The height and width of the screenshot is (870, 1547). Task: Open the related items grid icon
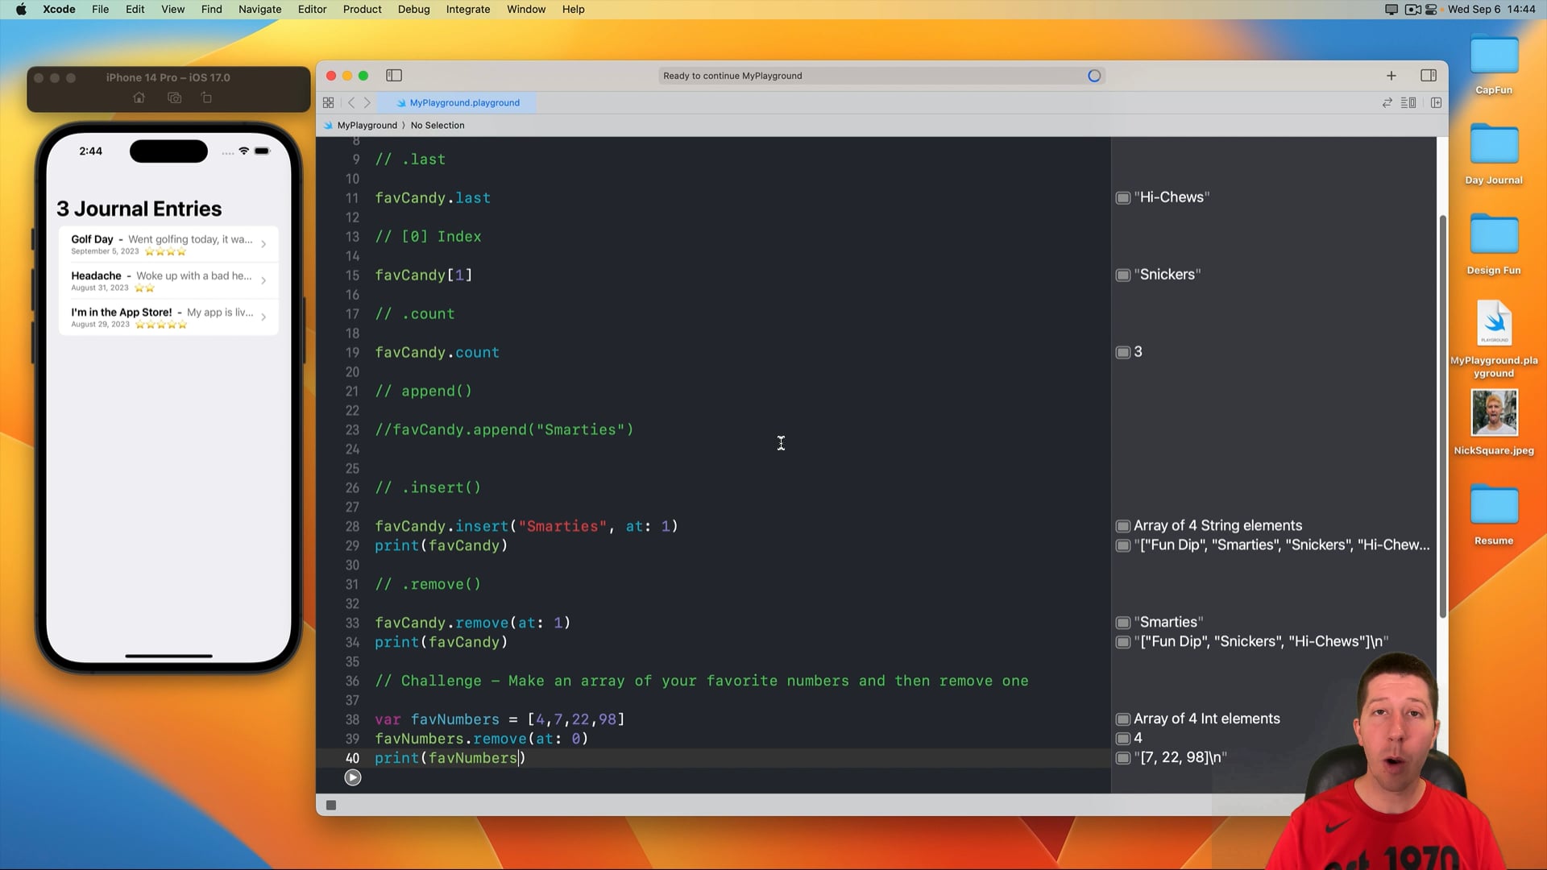click(x=328, y=103)
